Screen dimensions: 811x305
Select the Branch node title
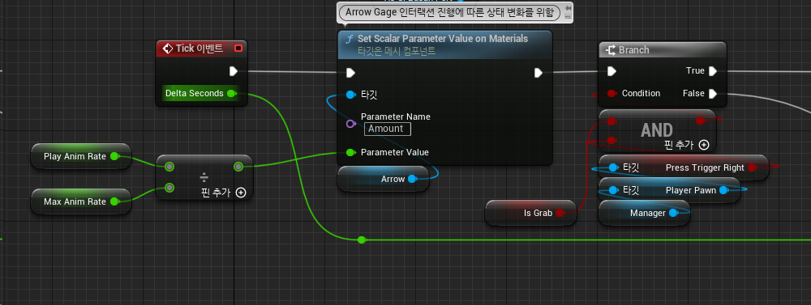click(633, 50)
